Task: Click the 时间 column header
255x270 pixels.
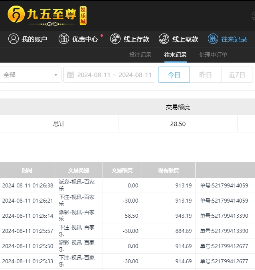Action: pos(27,170)
